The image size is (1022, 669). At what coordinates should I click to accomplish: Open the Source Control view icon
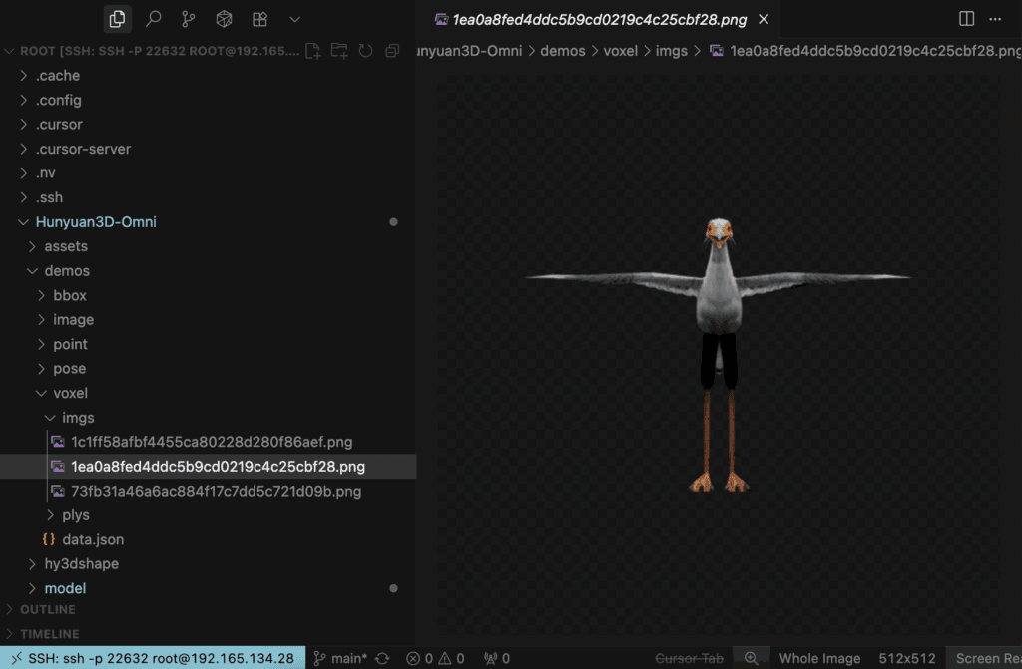[x=188, y=19]
